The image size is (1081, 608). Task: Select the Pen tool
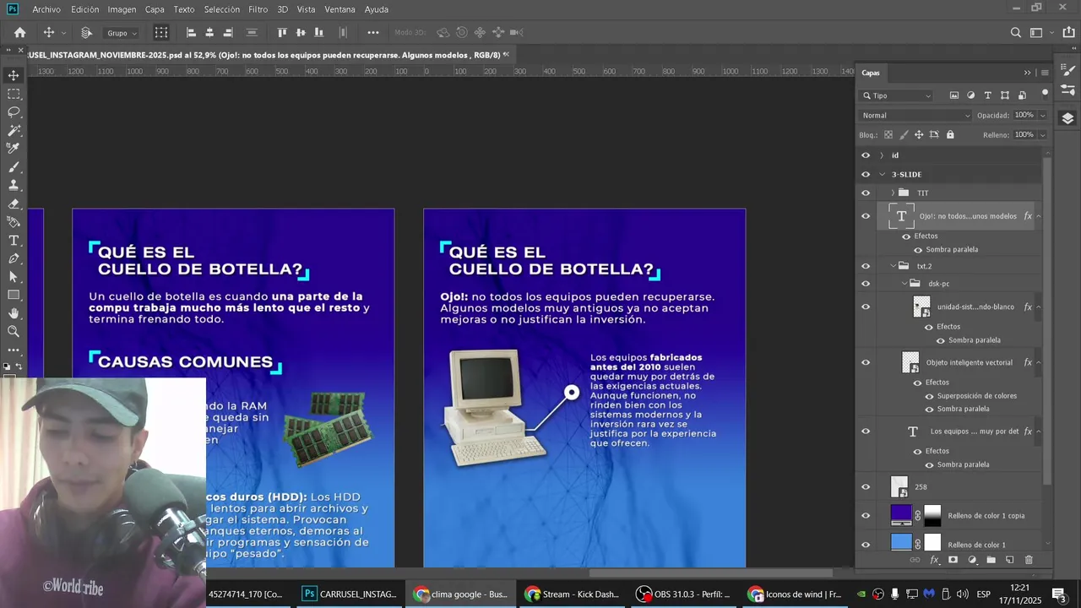[14, 258]
